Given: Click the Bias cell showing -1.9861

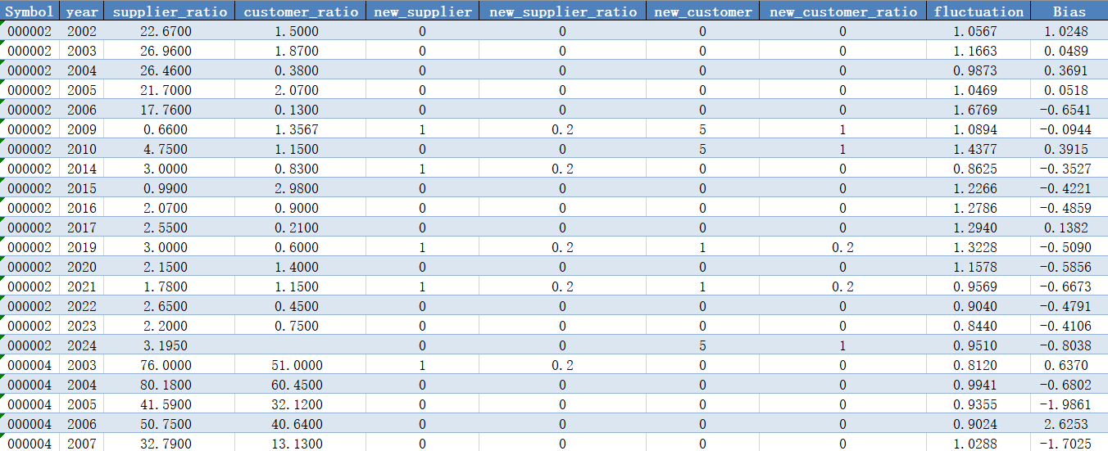Looking at the screenshot, I should [1069, 404].
